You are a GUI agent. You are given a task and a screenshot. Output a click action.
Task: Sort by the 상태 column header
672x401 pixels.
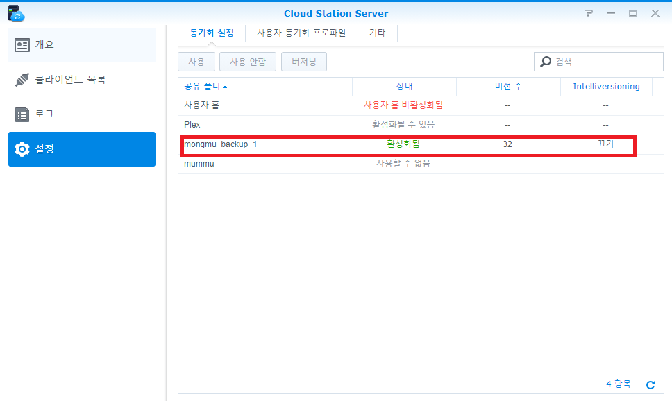coord(404,87)
